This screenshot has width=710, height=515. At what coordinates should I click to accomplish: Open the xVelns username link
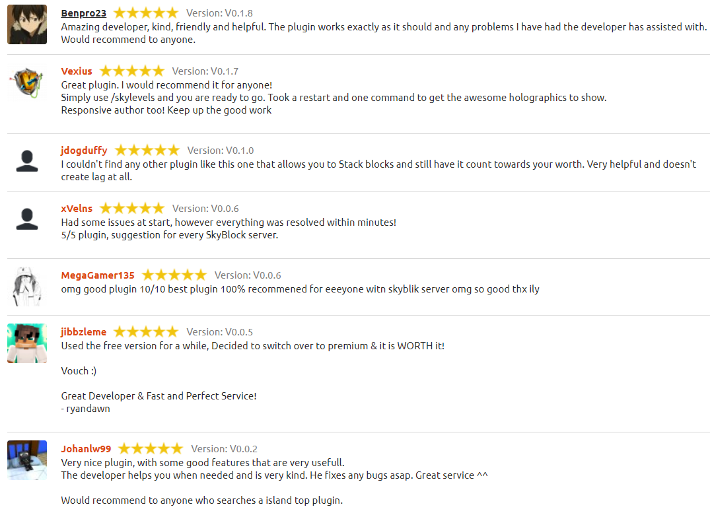[77, 209]
